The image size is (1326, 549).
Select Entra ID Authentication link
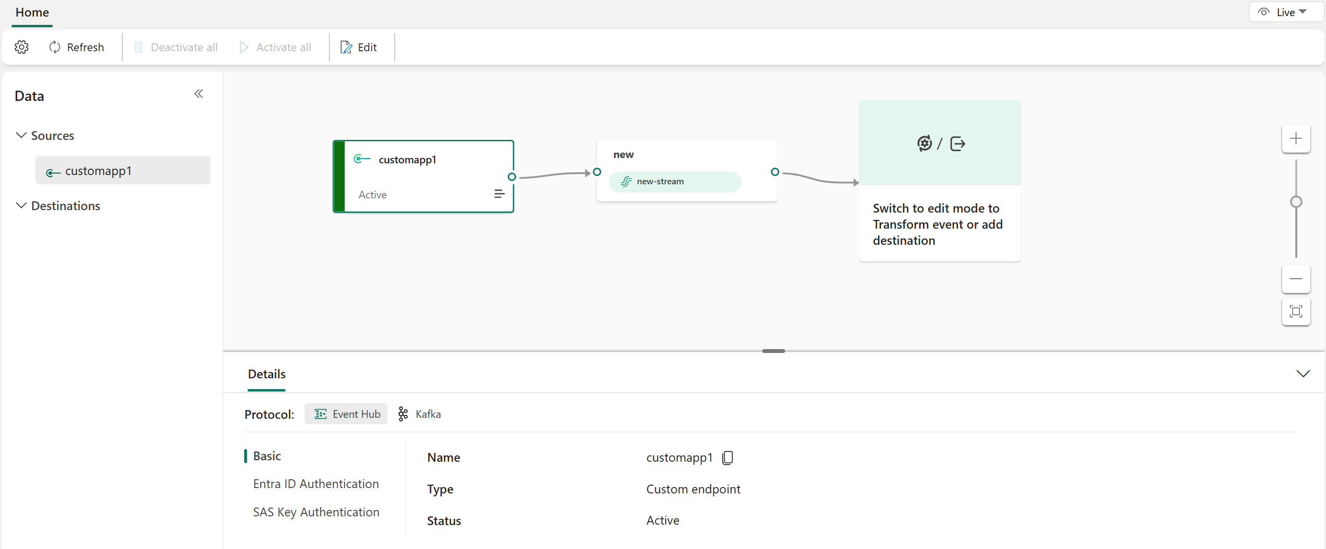(315, 484)
